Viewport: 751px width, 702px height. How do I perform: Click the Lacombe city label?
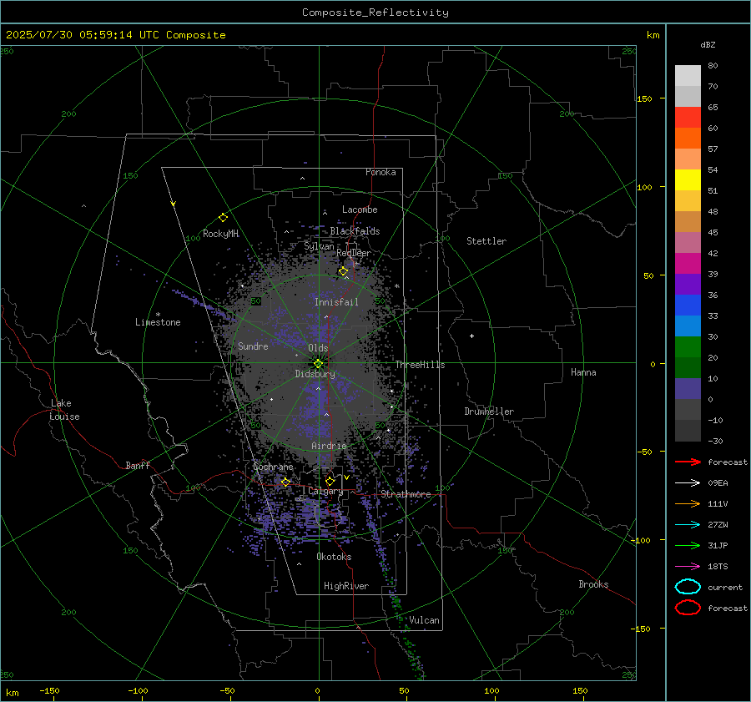[x=360, y=210]
